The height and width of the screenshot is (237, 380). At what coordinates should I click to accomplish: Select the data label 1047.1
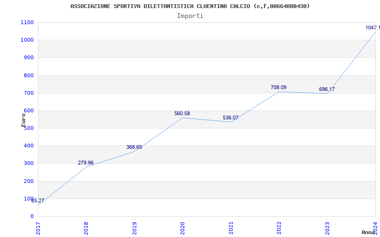click(373, 28)
